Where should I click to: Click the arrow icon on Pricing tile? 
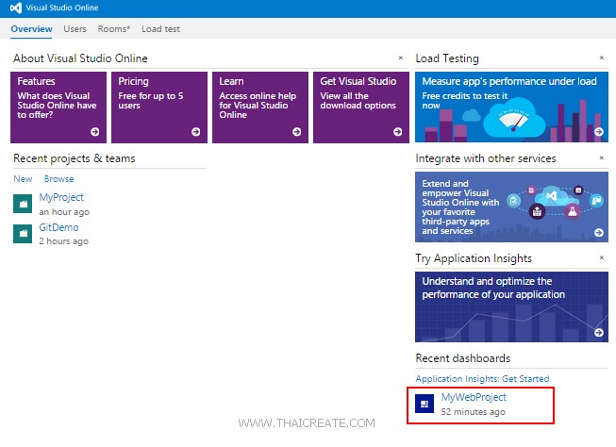pos(195,132)
